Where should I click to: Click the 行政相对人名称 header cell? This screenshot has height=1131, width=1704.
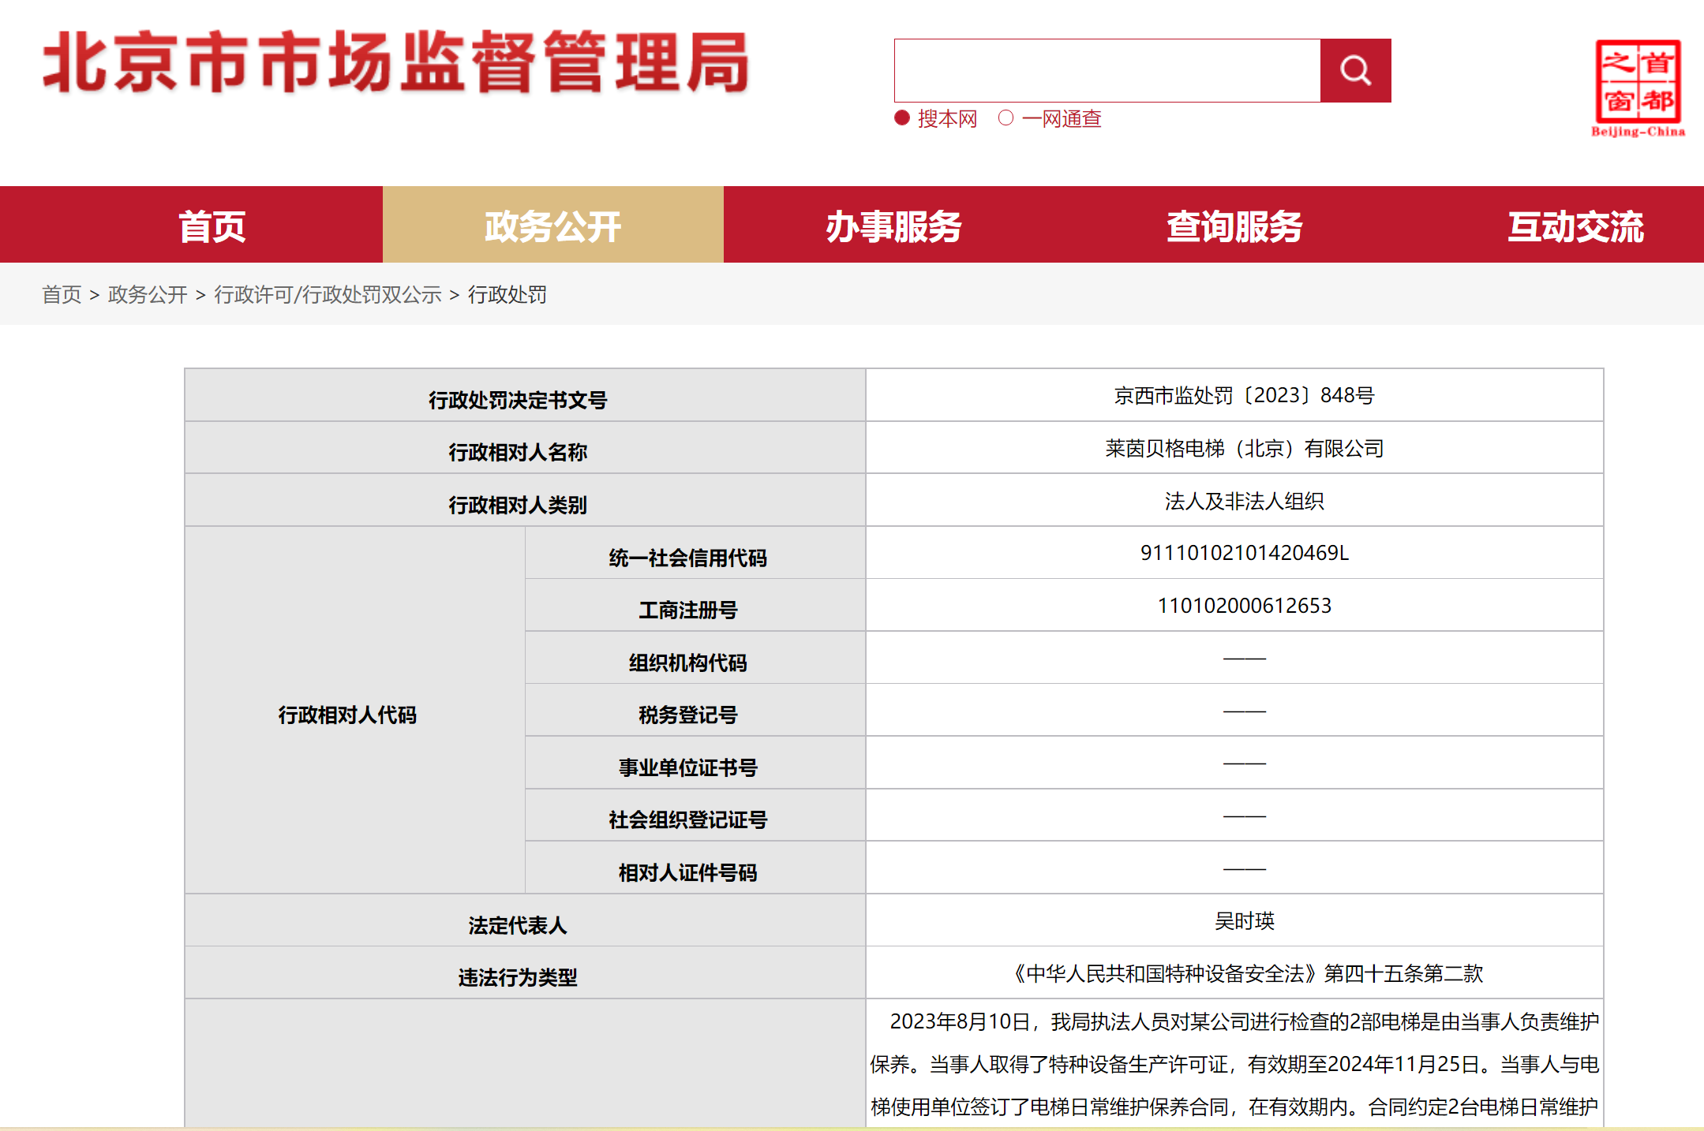coord(525,448)
